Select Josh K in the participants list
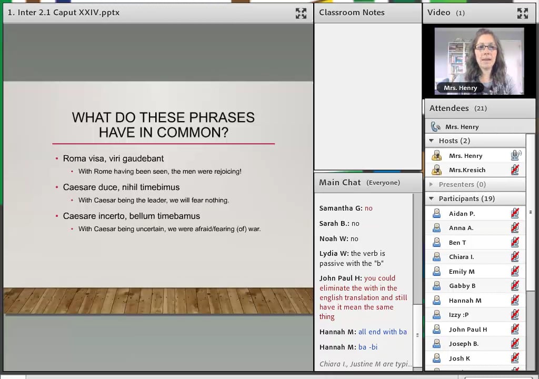The width and height of the screenshot is (539, 379). (475, 358)
